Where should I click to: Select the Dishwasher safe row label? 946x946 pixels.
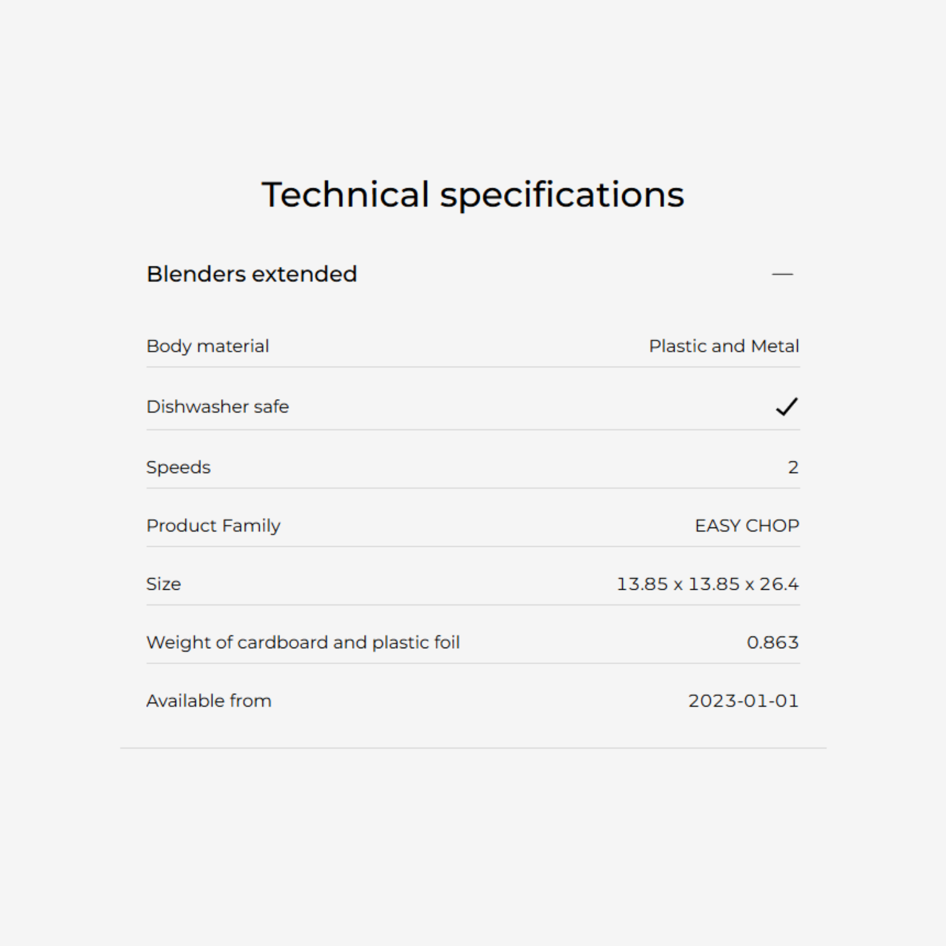(218, 406)
